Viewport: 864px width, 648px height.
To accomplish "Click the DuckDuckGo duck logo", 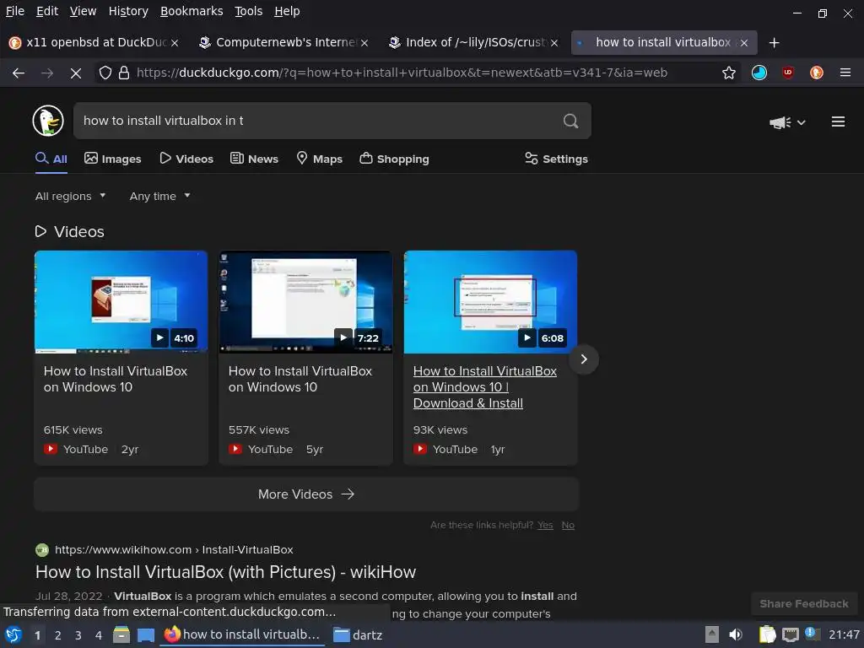I will 48,121.
